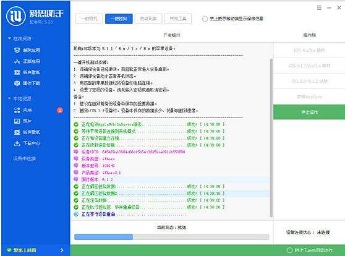Toggle 关闭iTunes自动运行 option in status bar
The height and width of the screenshot is (256, 345).
pyautogui.click(x=310, y=250)
